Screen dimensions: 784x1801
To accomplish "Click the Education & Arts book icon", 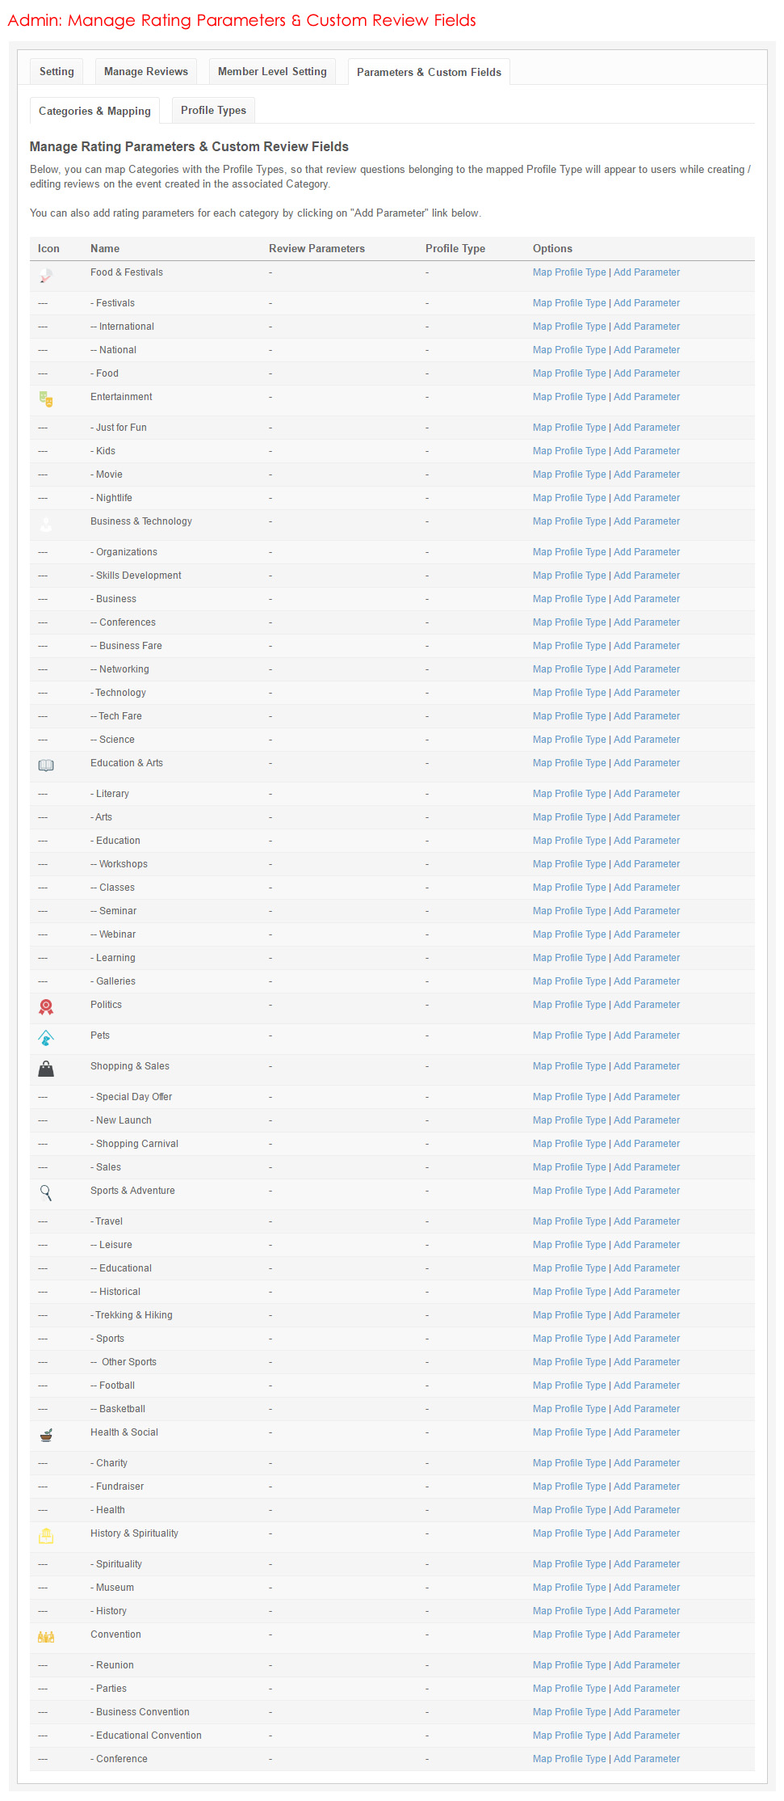I will 46,766.
